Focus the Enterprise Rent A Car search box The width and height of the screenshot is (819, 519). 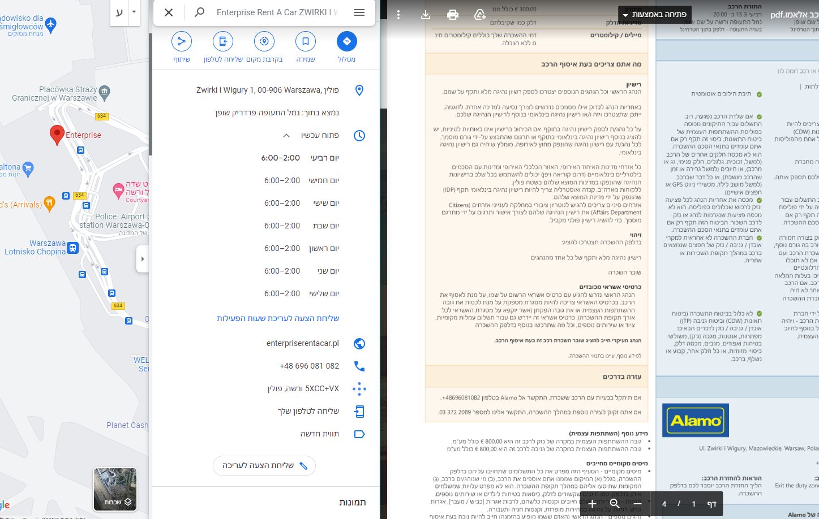277,12
